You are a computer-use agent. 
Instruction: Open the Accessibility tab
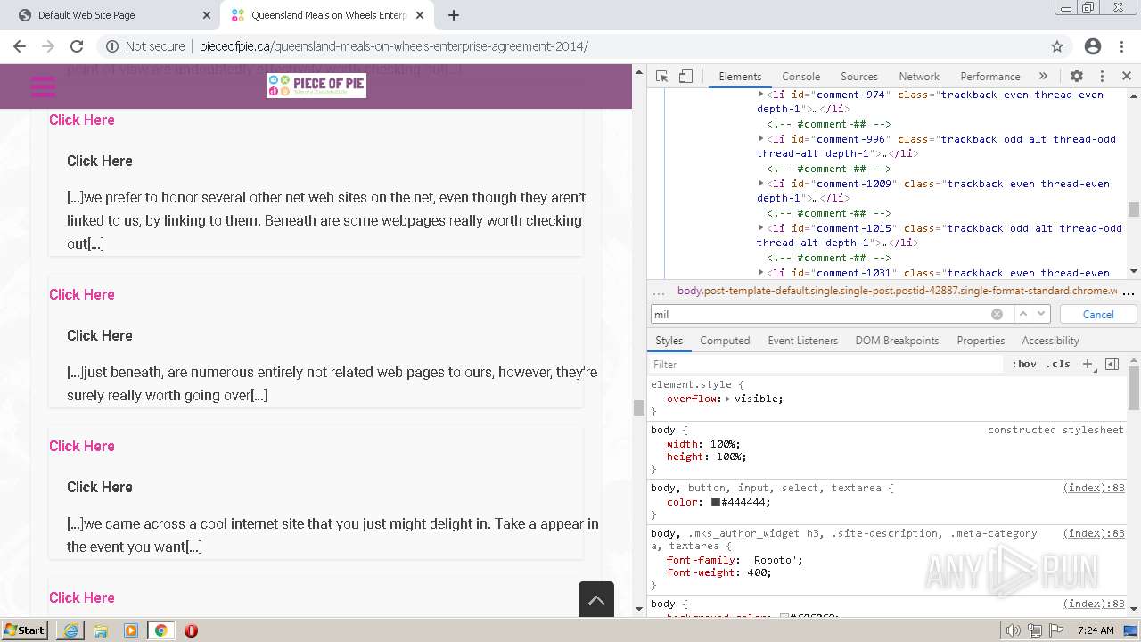coord(1050,341)
